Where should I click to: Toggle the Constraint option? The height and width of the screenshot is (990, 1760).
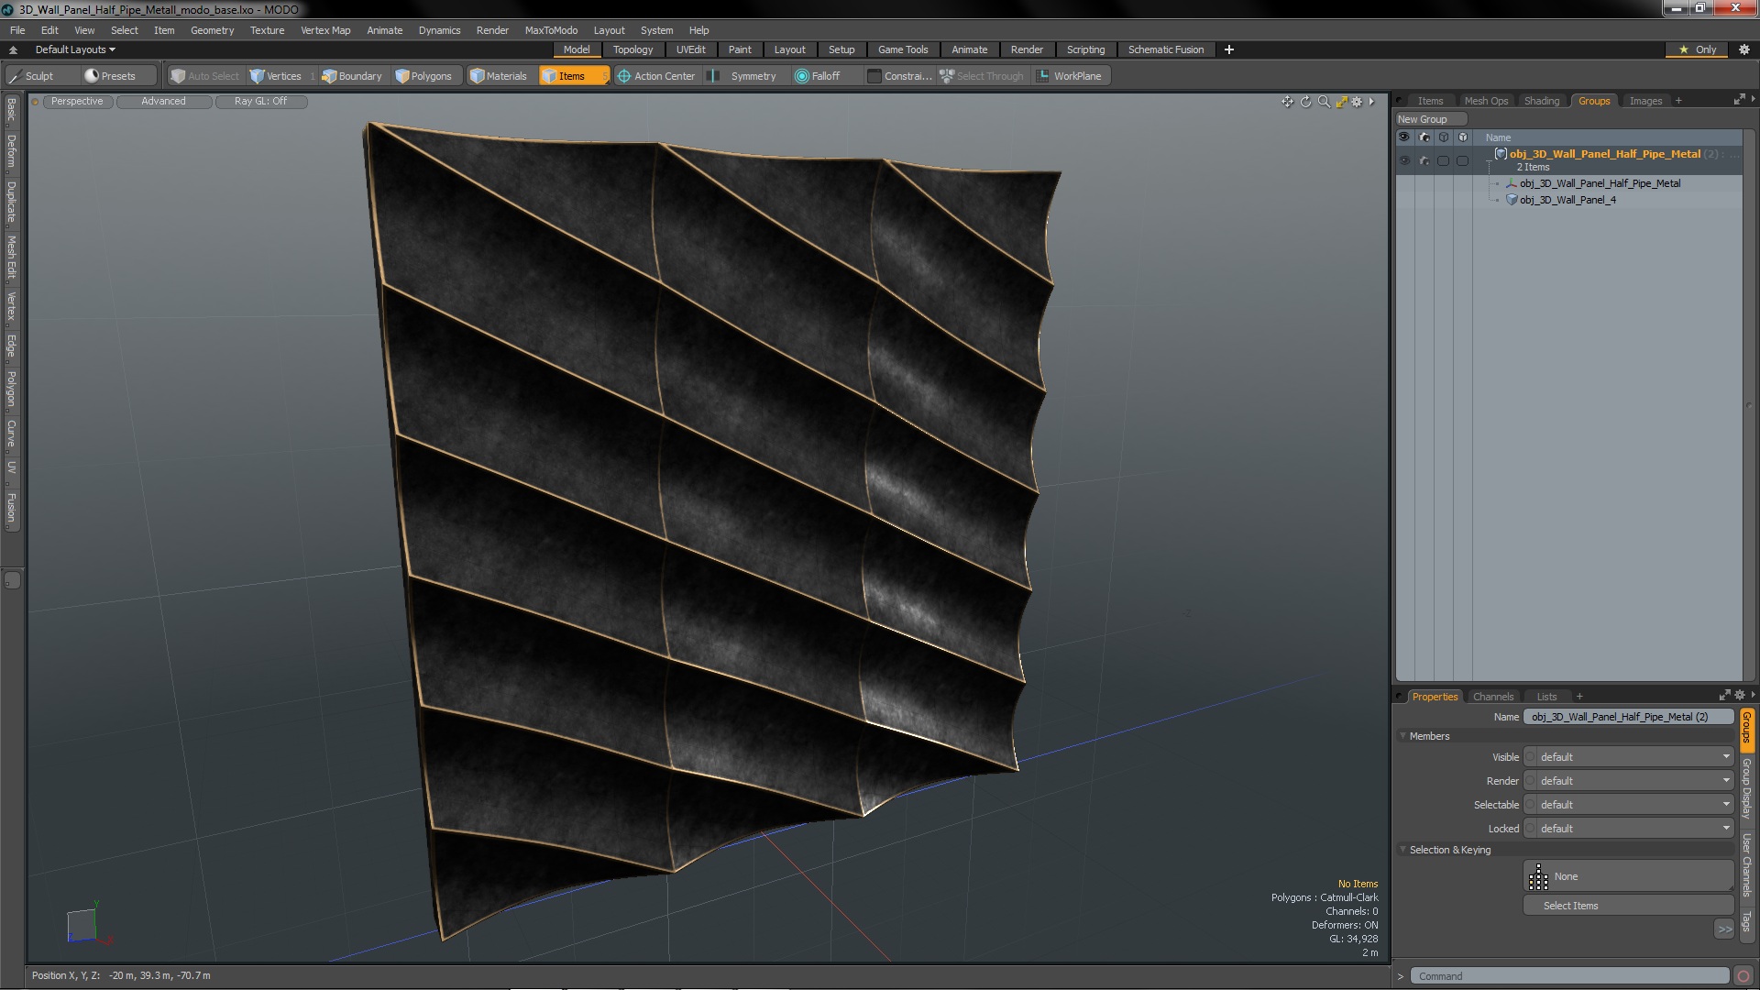click(899, 76)
